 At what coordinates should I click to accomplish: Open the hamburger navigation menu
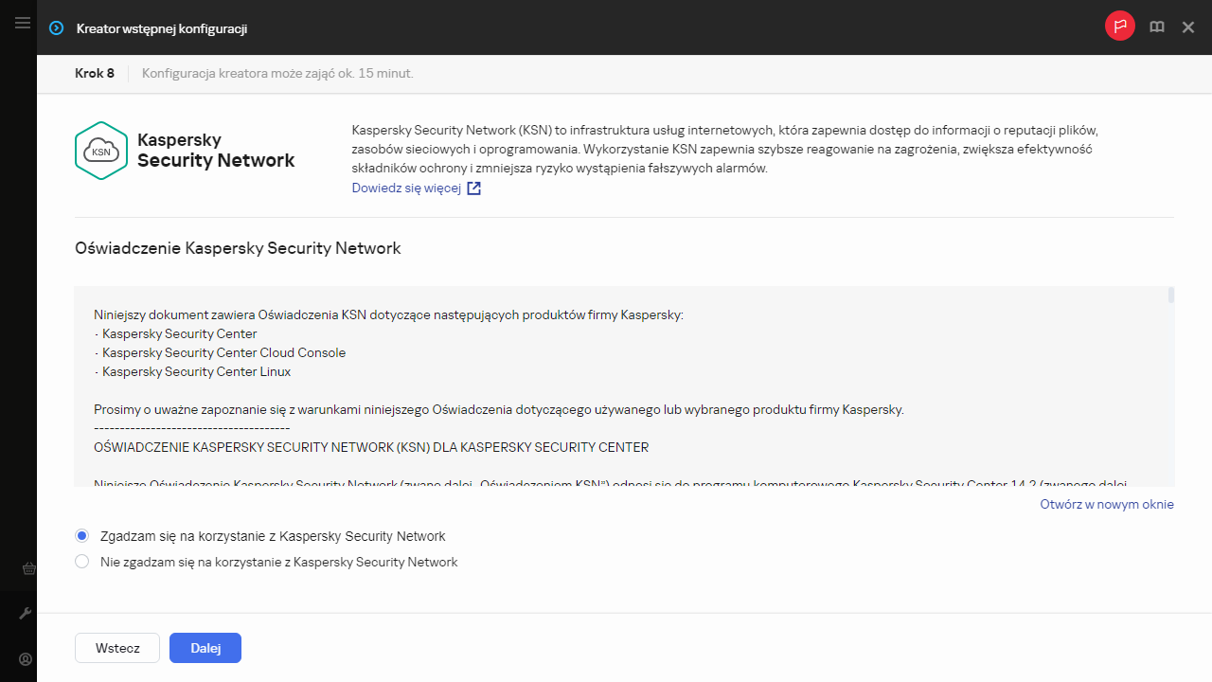pyautogui.click(x=22, y=23)
